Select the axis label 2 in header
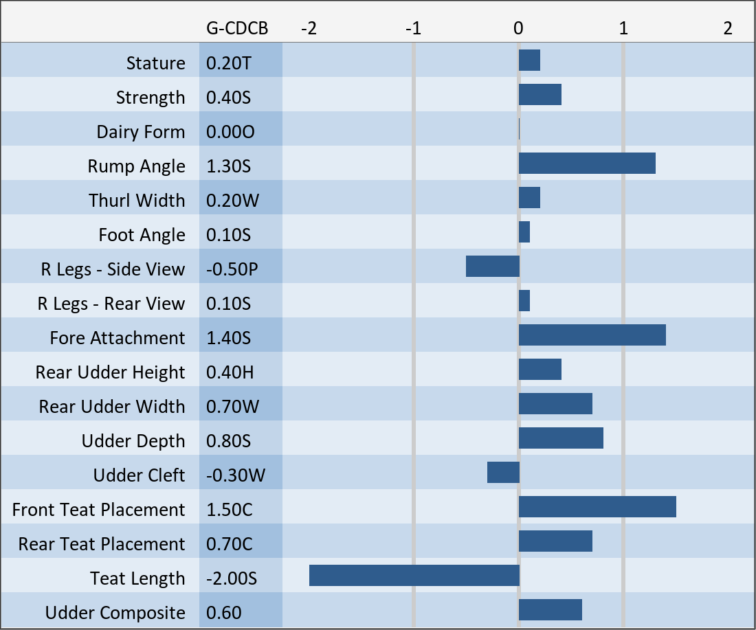The width and height of the screenshot is (756, 630). 727,28
